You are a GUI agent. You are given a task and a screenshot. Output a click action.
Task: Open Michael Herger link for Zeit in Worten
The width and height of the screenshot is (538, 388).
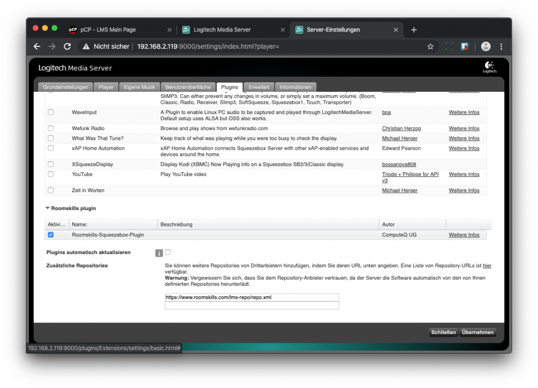coord(400,191)
